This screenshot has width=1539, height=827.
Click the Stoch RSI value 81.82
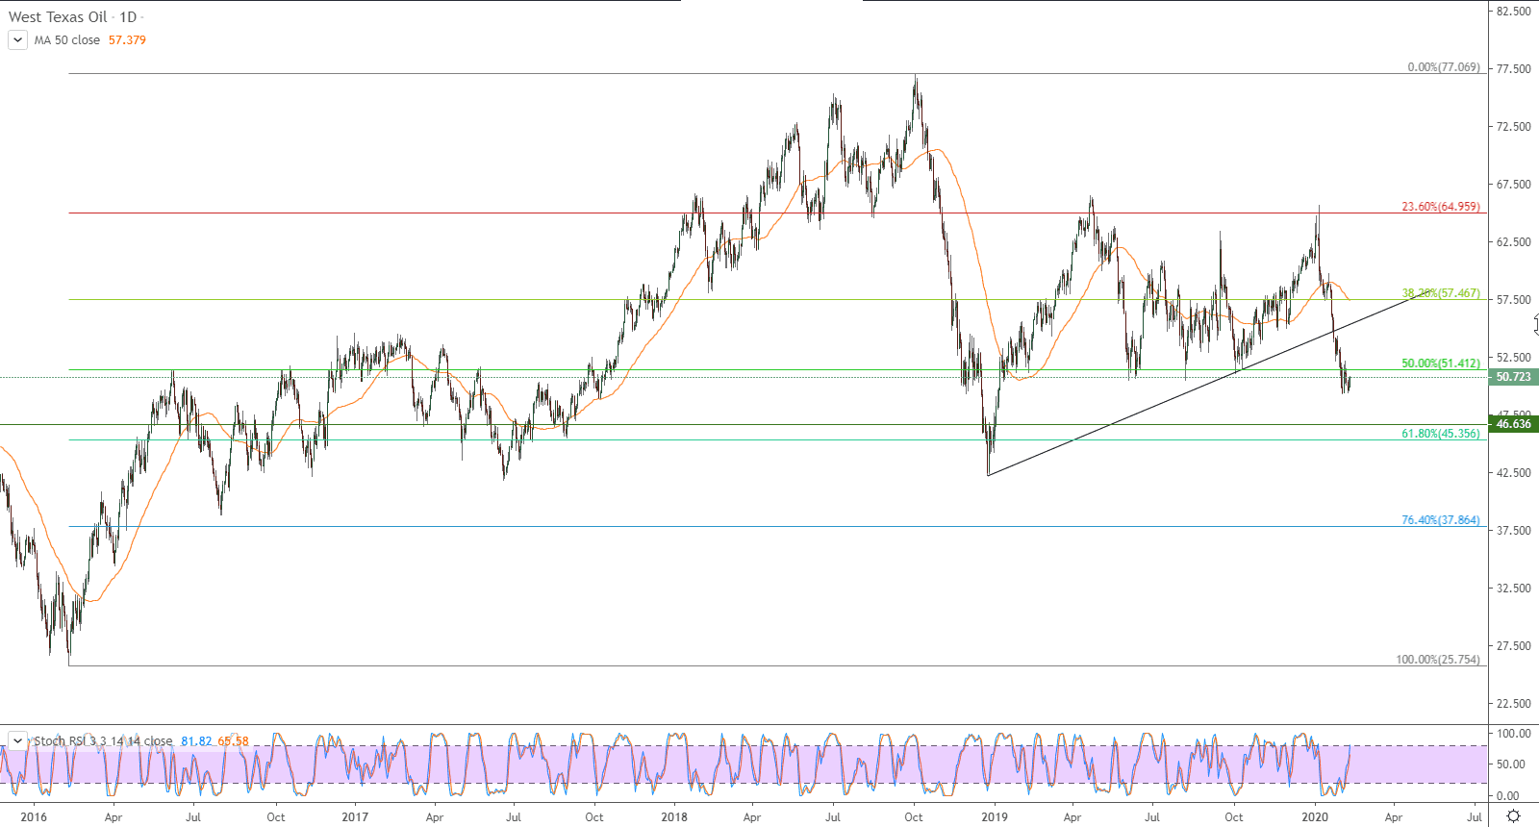pos(196,741)
